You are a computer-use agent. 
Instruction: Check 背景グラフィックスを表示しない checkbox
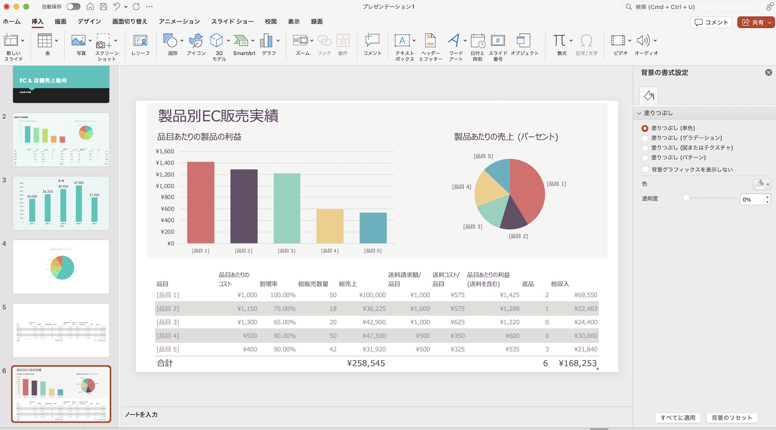tap(645, 169)
